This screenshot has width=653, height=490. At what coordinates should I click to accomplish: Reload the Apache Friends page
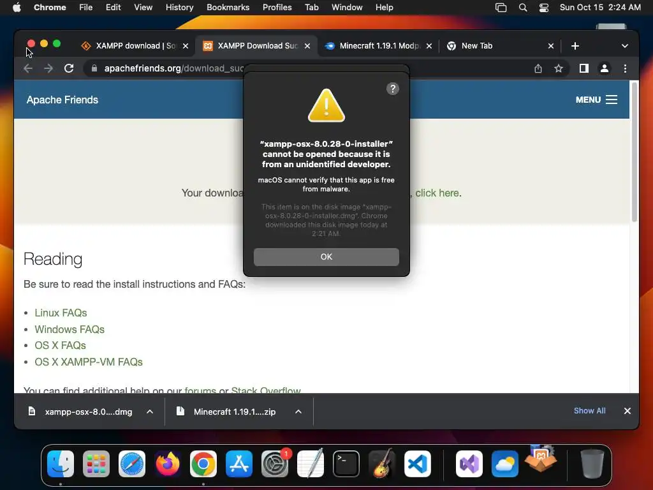pyautogui.click(x=69, y=68)
